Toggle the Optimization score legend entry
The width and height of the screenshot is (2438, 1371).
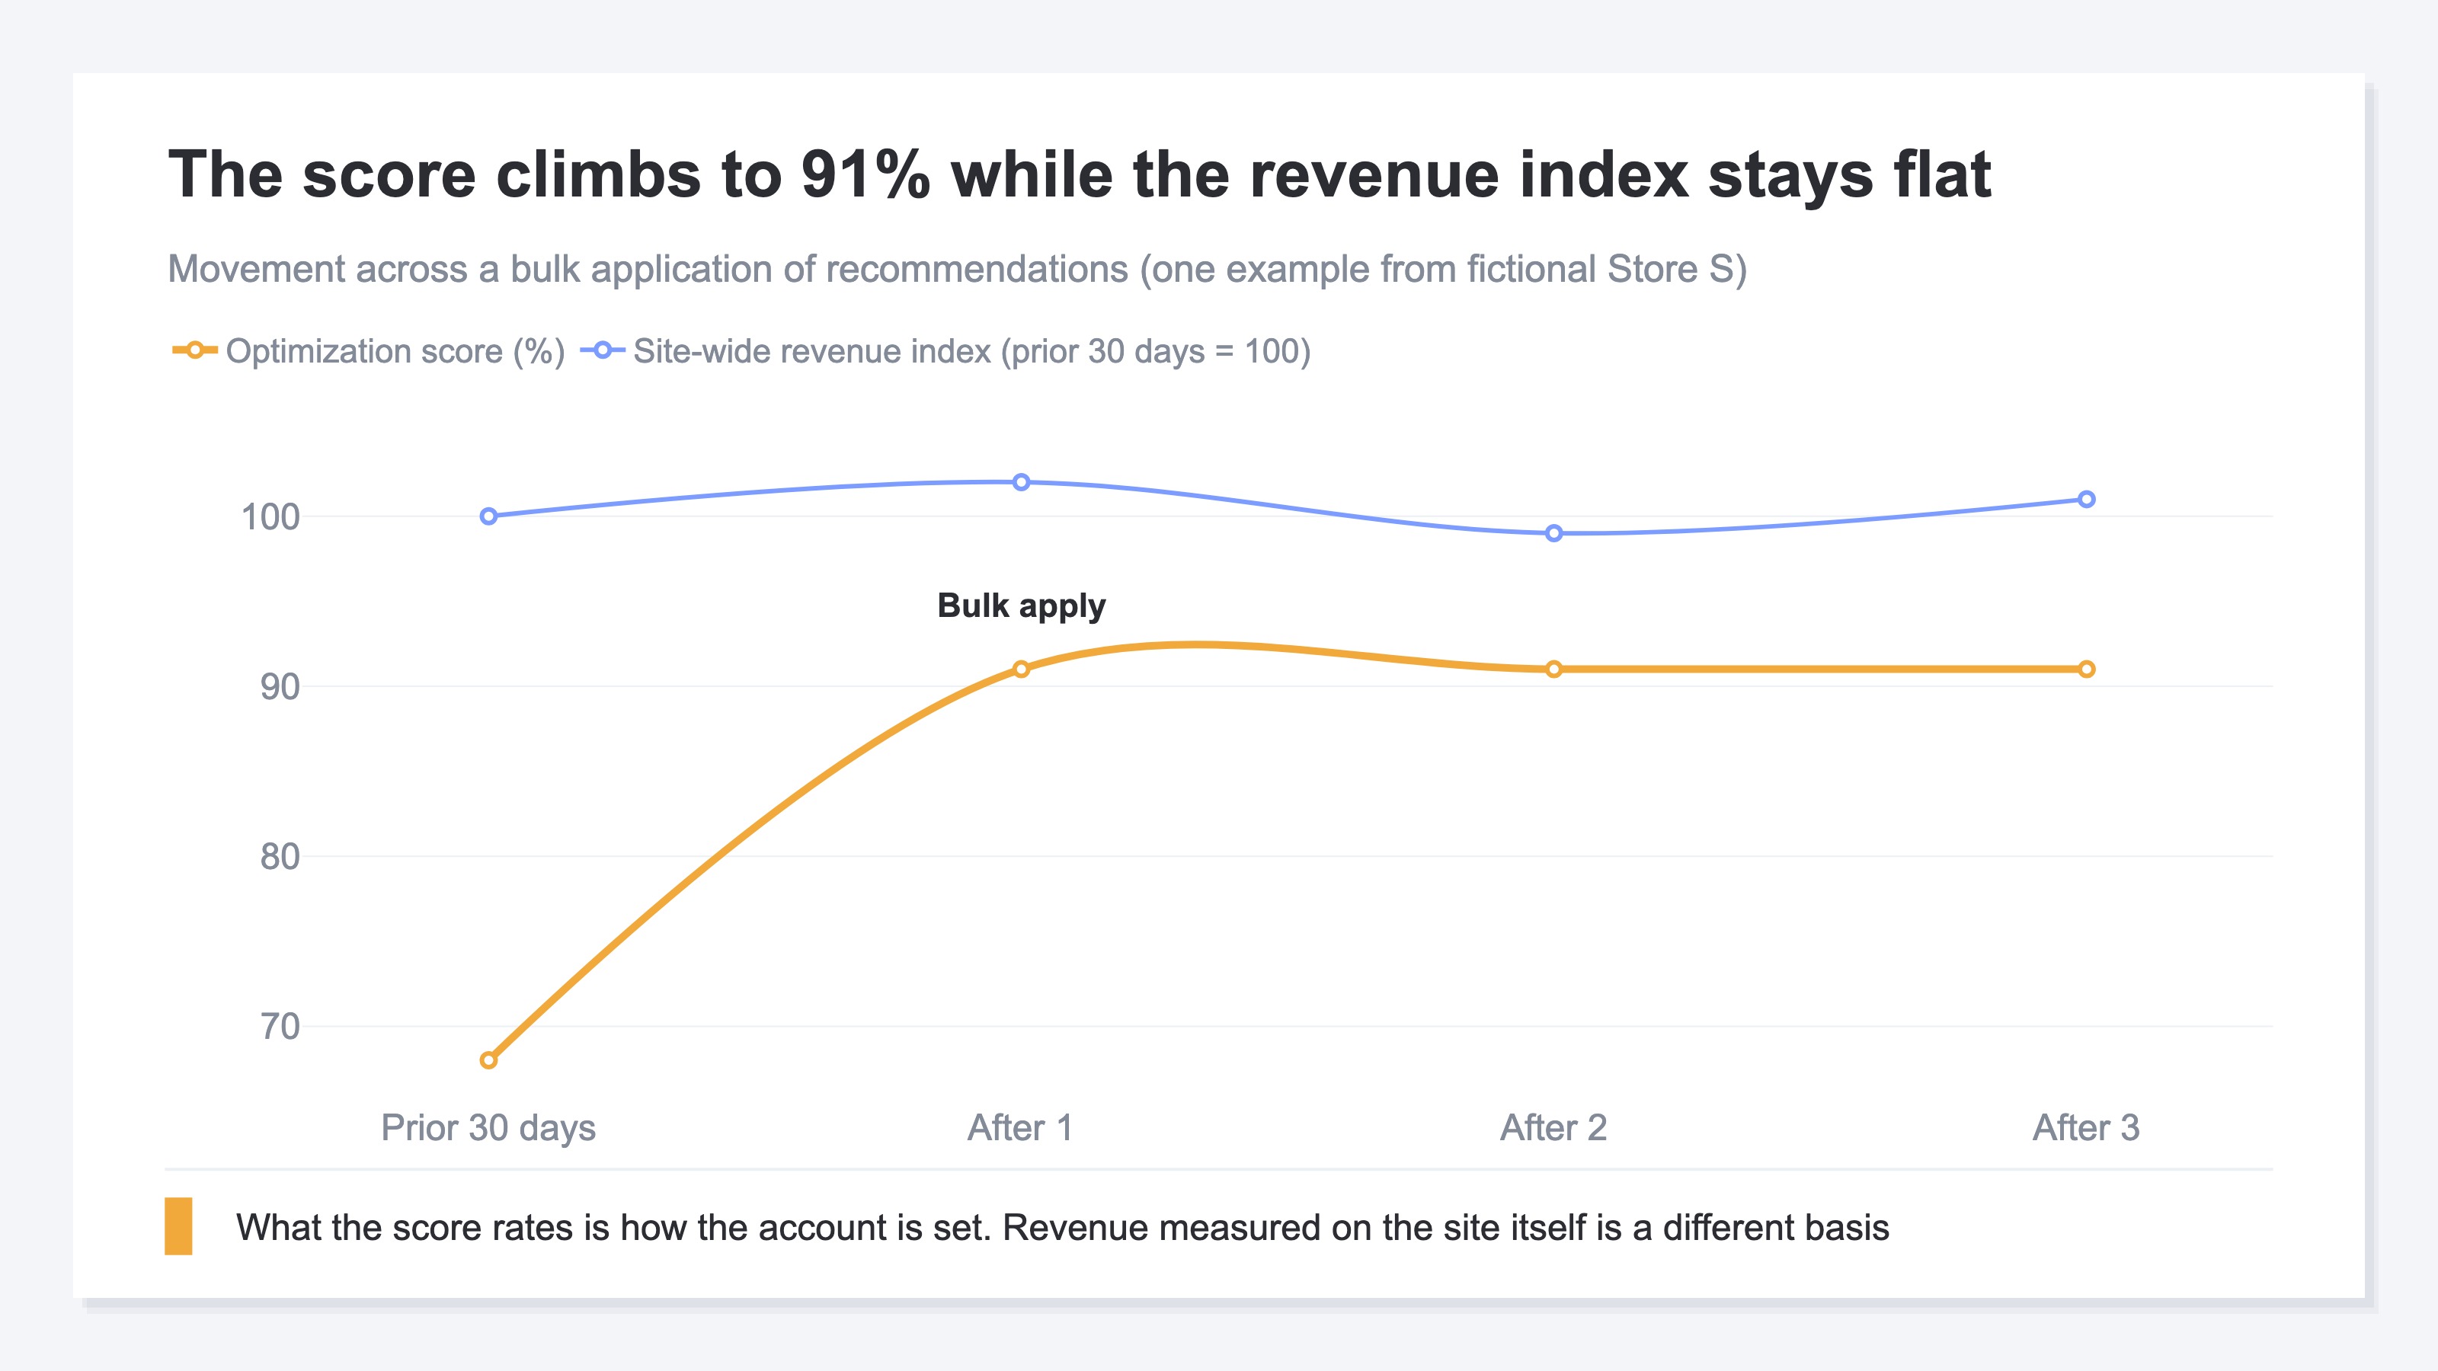[368, 351]
